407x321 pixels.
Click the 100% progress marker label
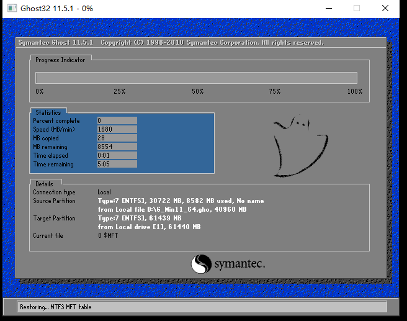point(355,91)
